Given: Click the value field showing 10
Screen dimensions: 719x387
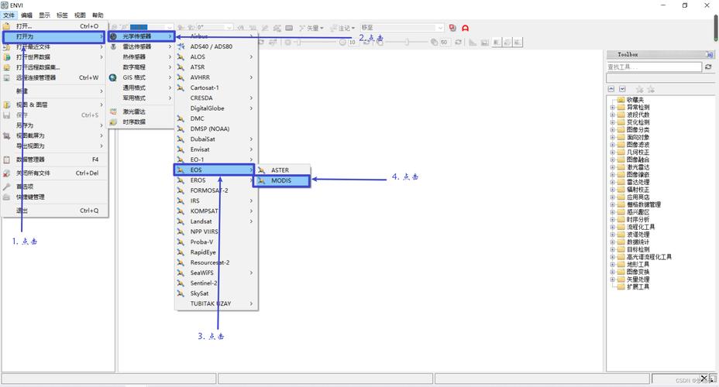Looking at the screenshot, I should coord(353,42).
